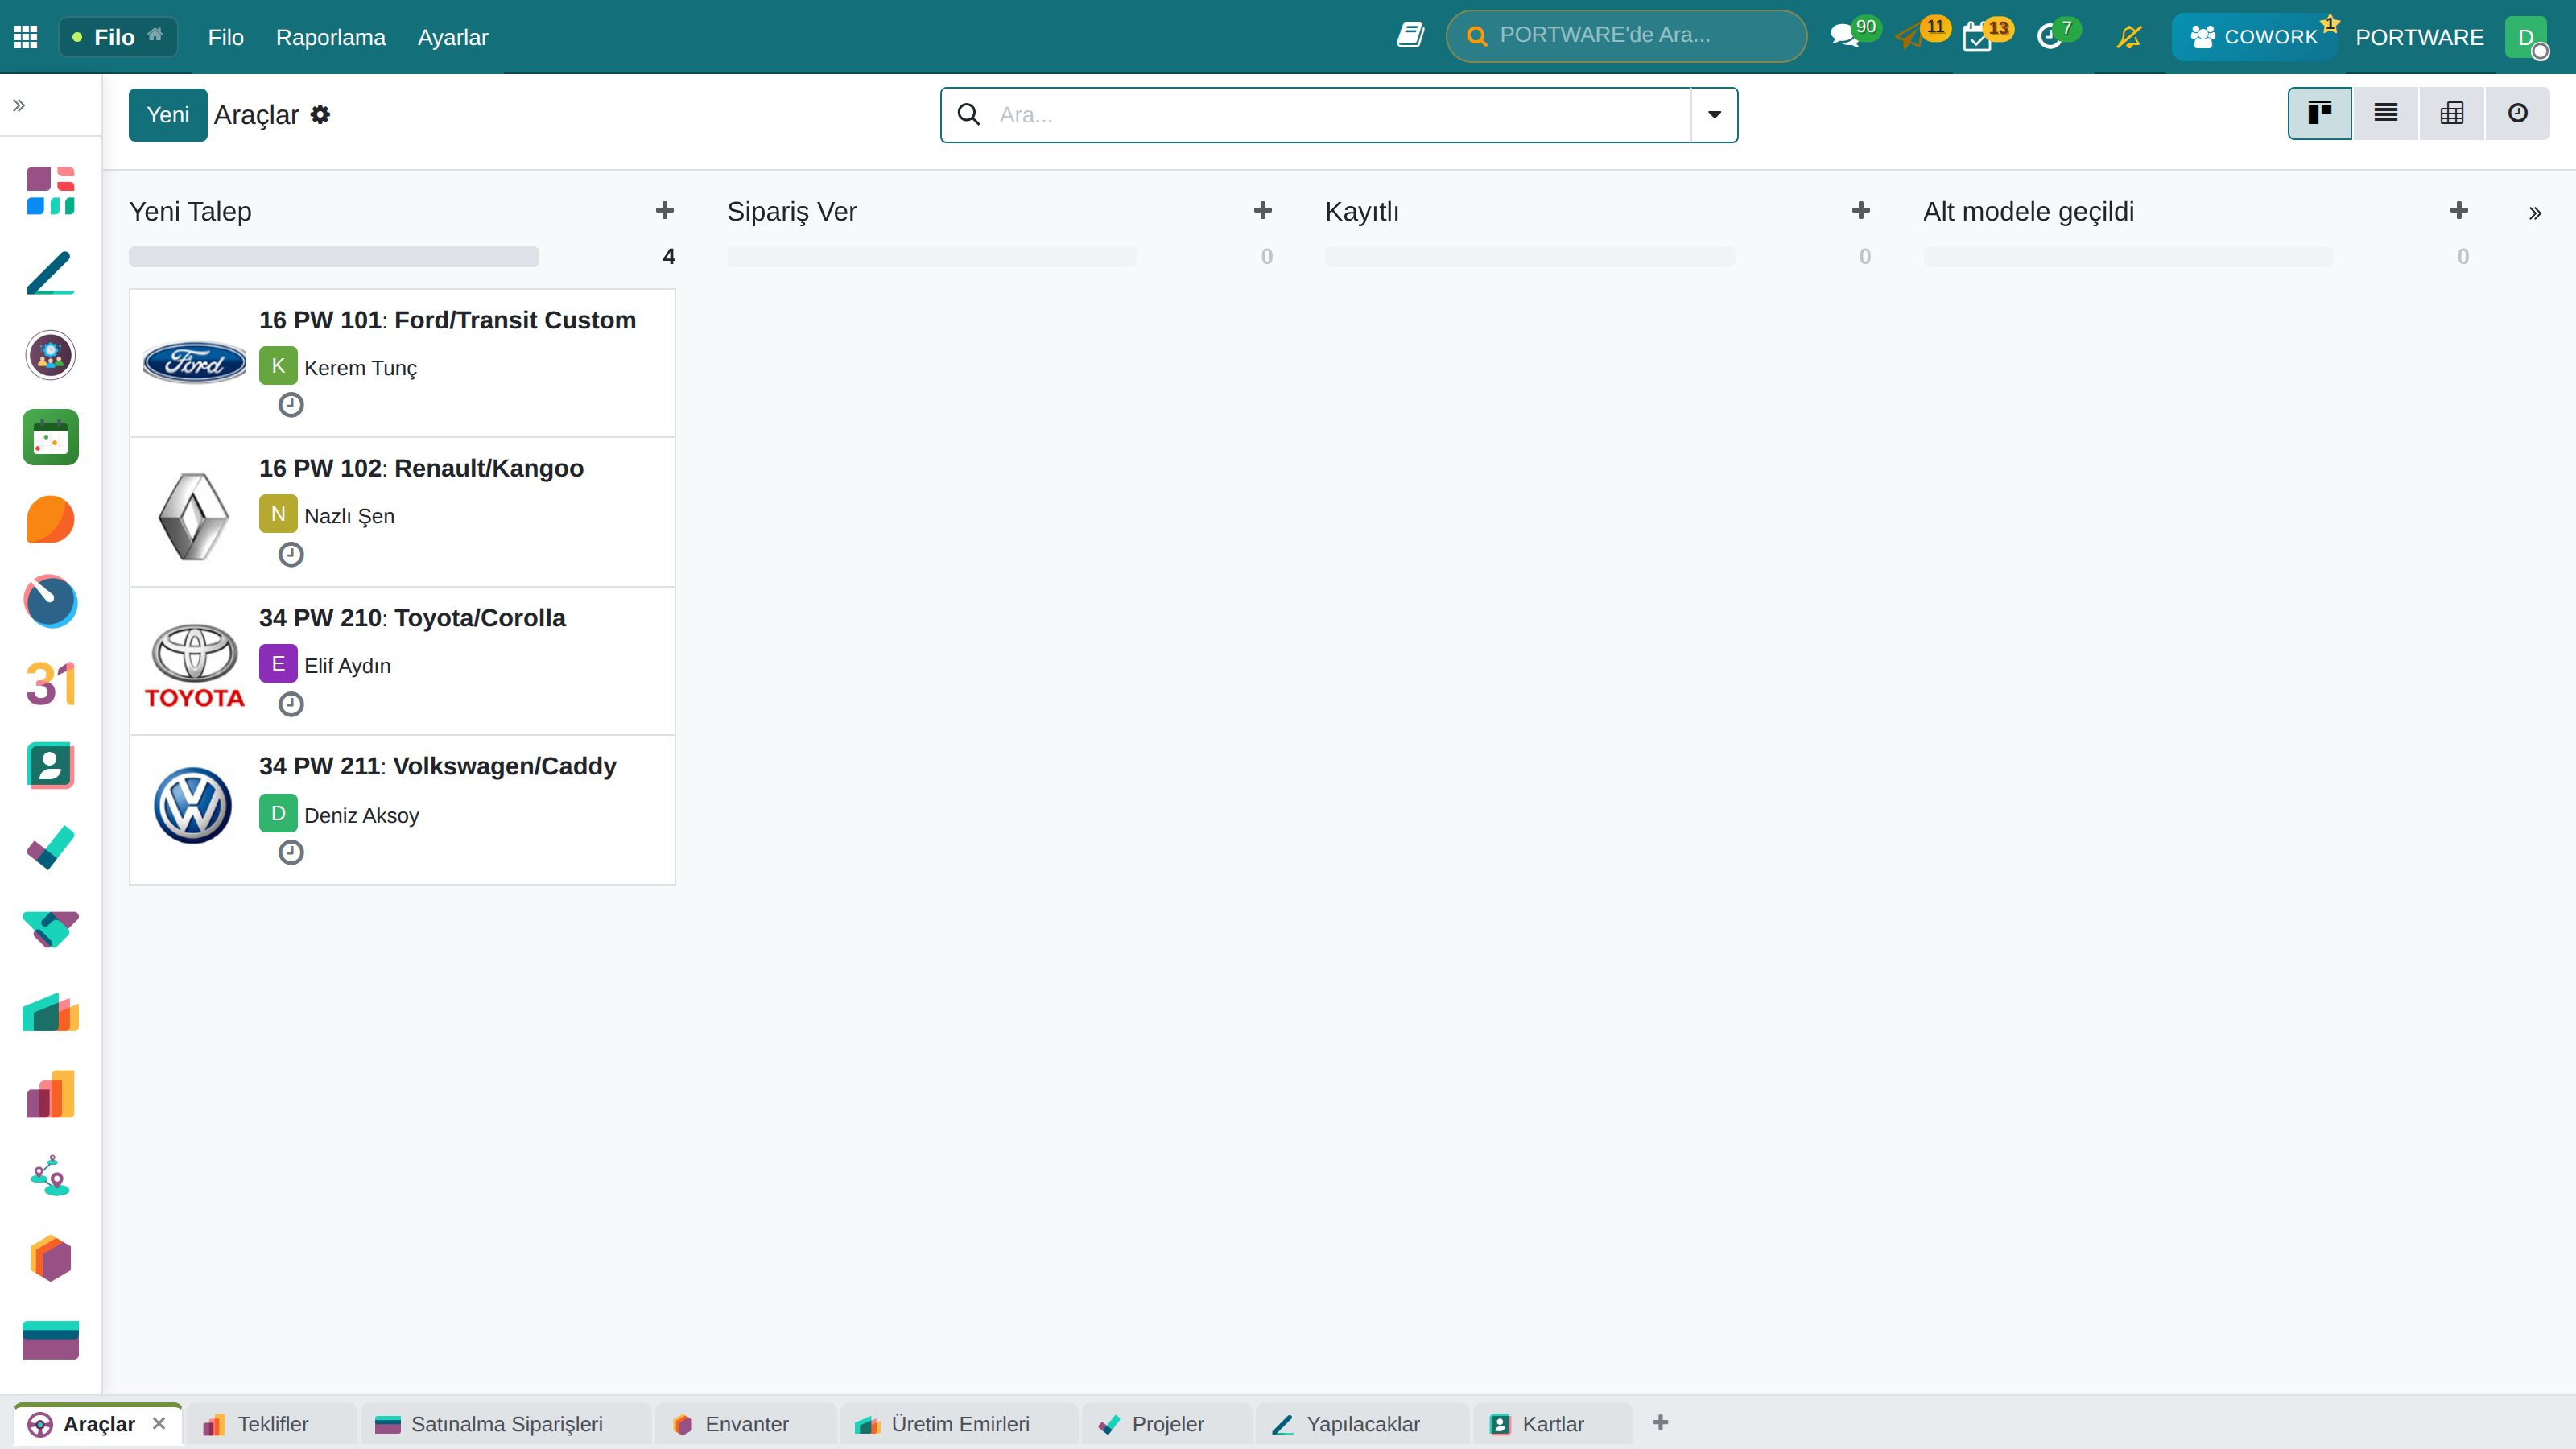Open search options dropdown arrow
2576x1449 pixels.
[x=1714, y=114]
